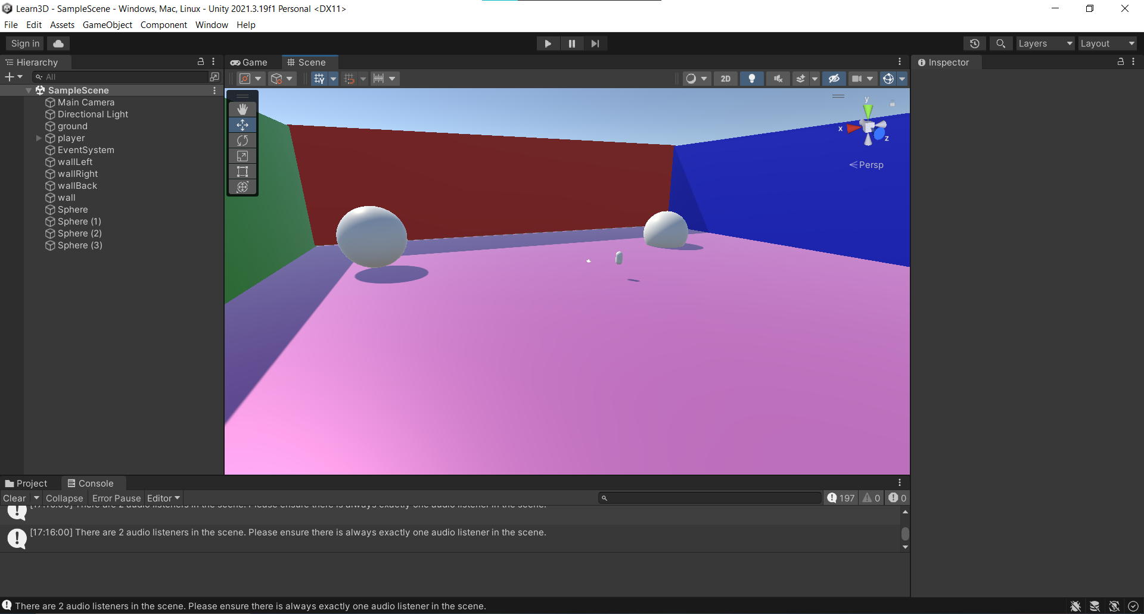Click the Y axis cone of orientation gizmo

pos(868,111)
